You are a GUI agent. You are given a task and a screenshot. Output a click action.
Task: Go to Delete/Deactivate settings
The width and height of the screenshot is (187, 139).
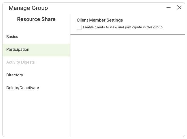click(x=23, y=88)
